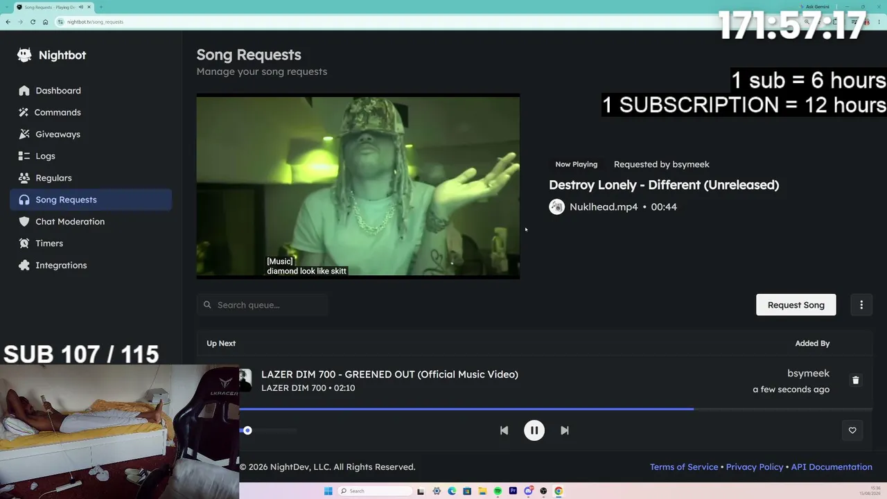Screen dimensions: 887x499
Task: Click the browser home button
Action: (45, 22)
